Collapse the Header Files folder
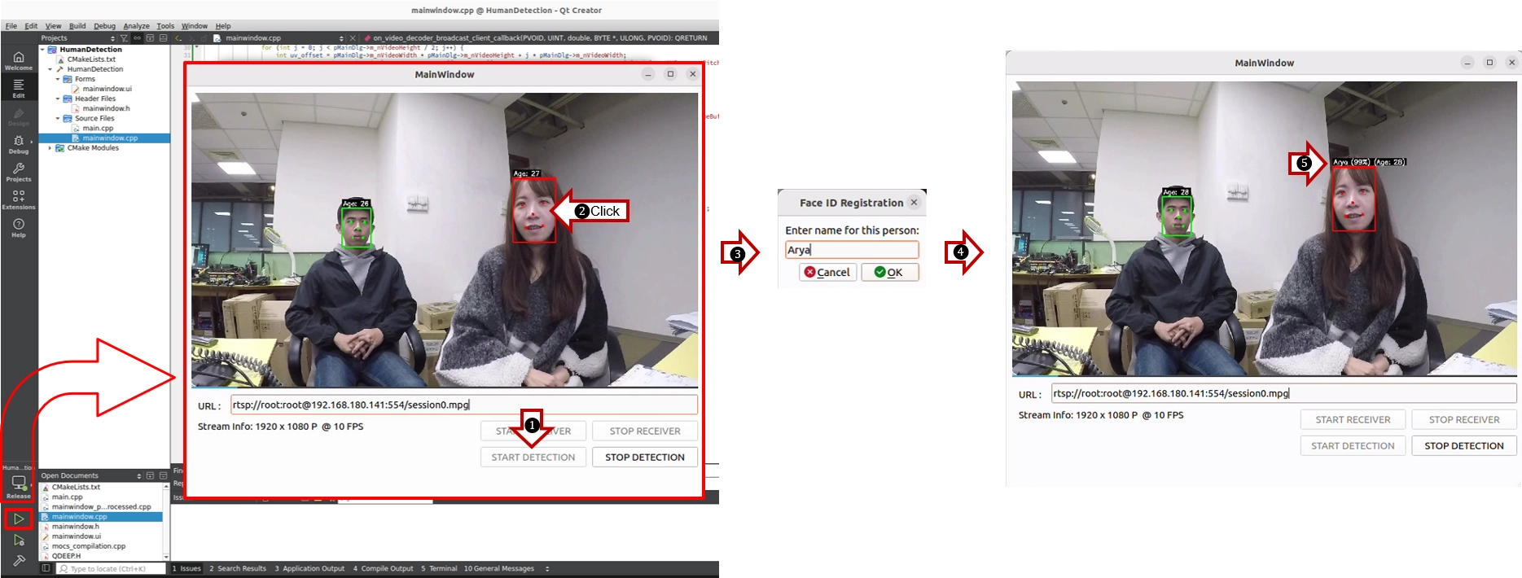This screenshot has height=578, width=1522. [58, 99]
